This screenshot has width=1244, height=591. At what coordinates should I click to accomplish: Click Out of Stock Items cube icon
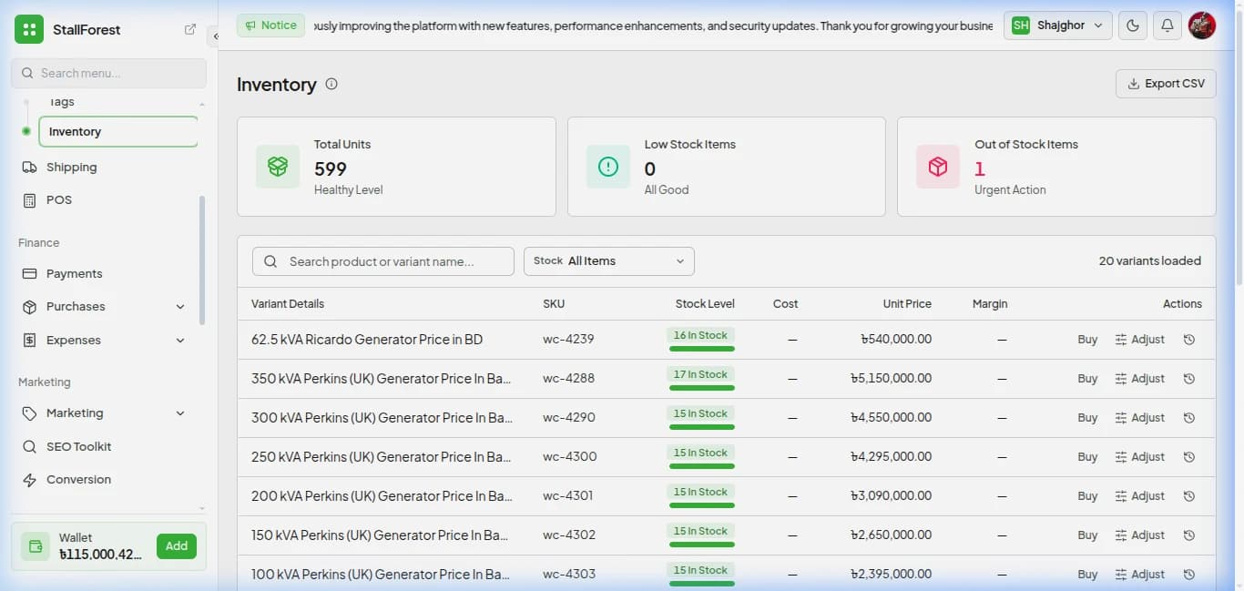point(938,167)
